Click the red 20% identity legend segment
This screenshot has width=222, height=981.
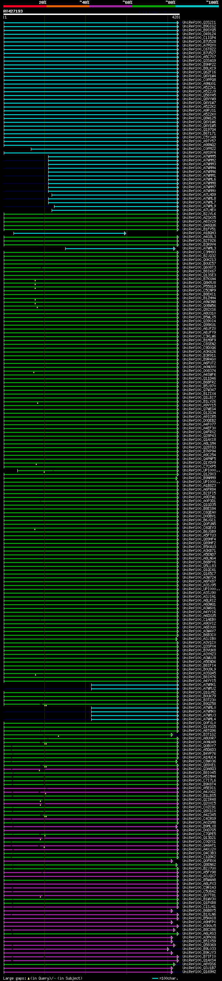point(25,7)
